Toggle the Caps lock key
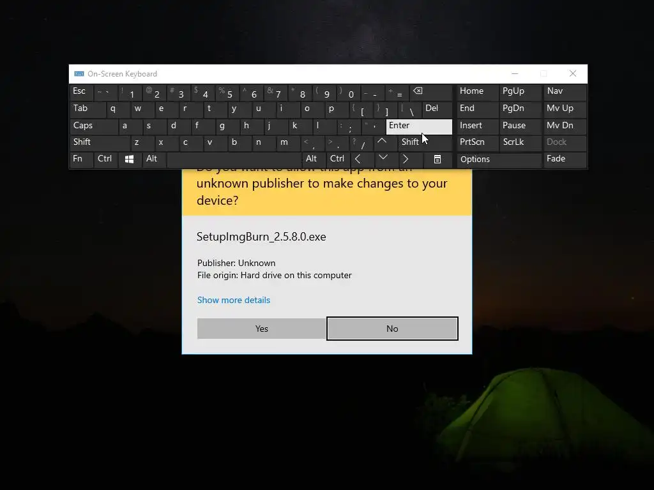The image size is (654, 490). pos(94,126)
